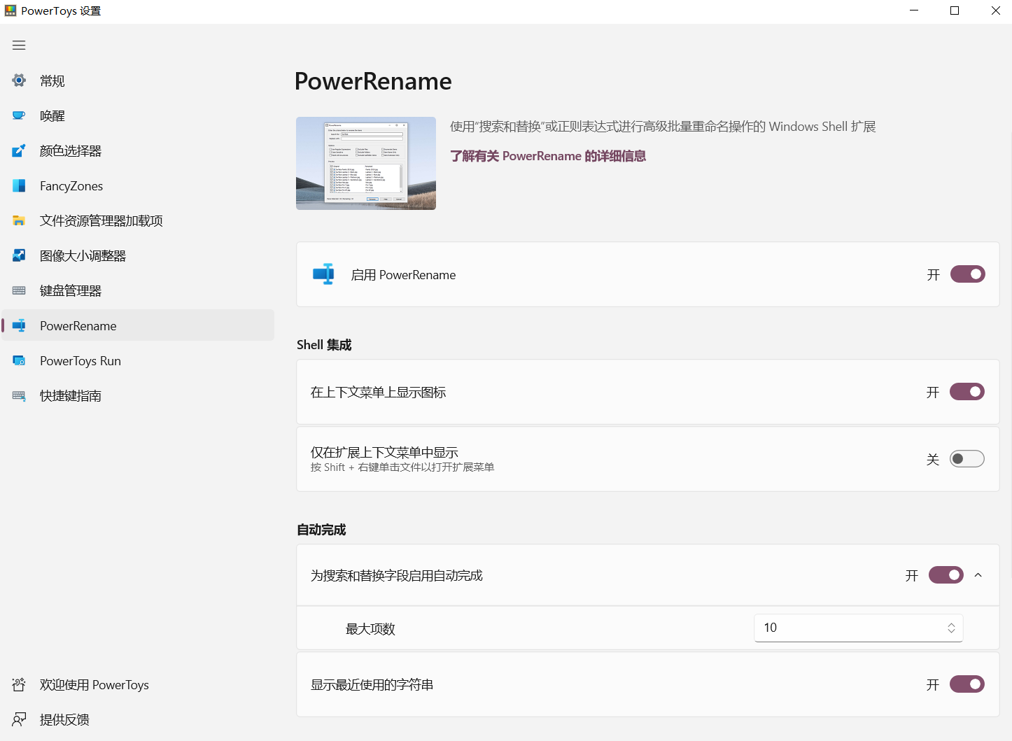Click the 自动完成 section heading
This screenshot has width=1012, height=741.
pyautogui.click(x=321, y=530)
